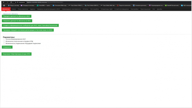Image resolution: width=192 pixels, height=108 pixels.
Task: Open 'CheckXML' bookmark
Action: (x=43, y=5)
